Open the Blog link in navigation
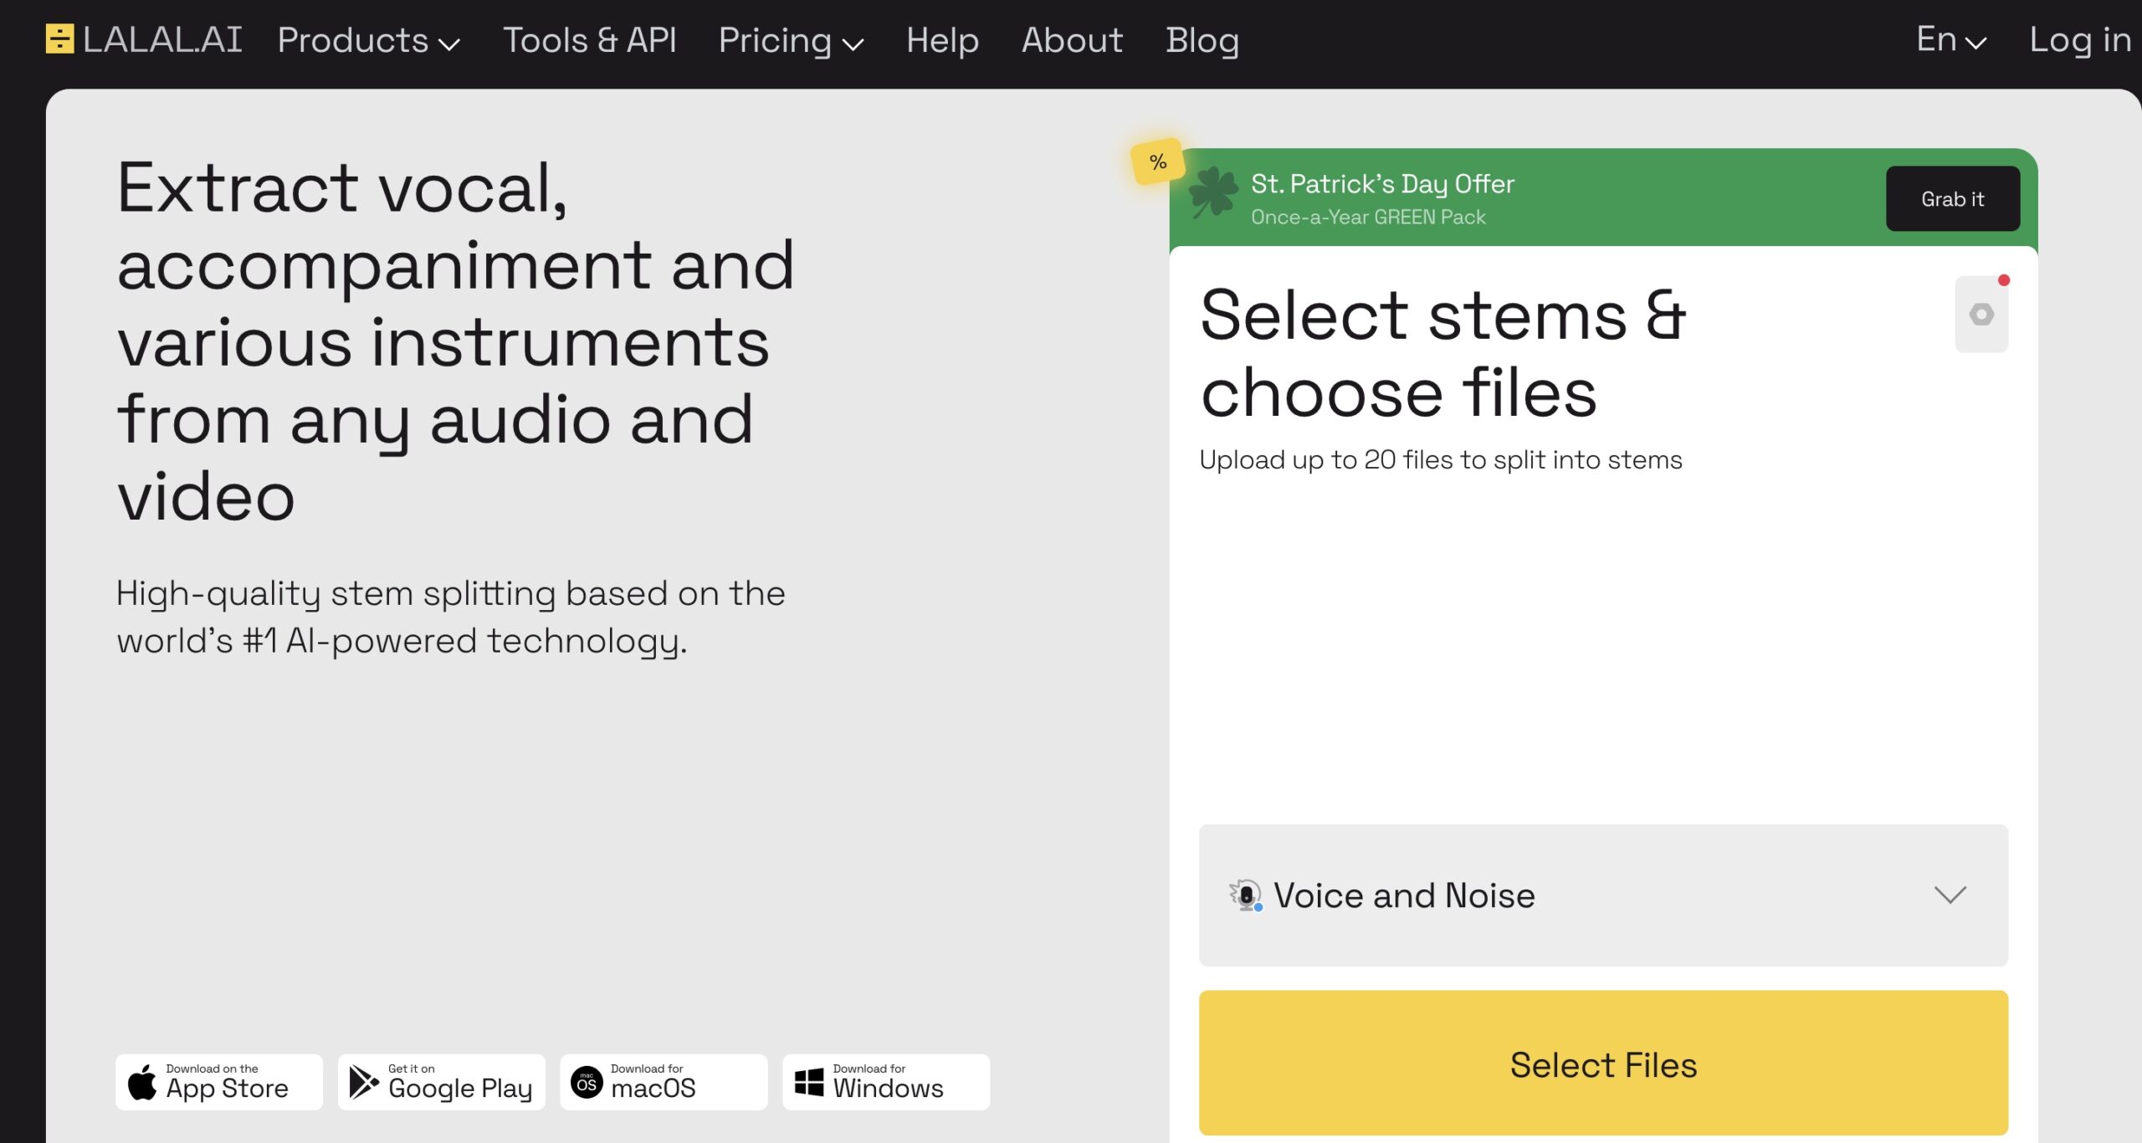Image resolution: width=2142 pixels, height=1143 pixels. click(1202, 40)
